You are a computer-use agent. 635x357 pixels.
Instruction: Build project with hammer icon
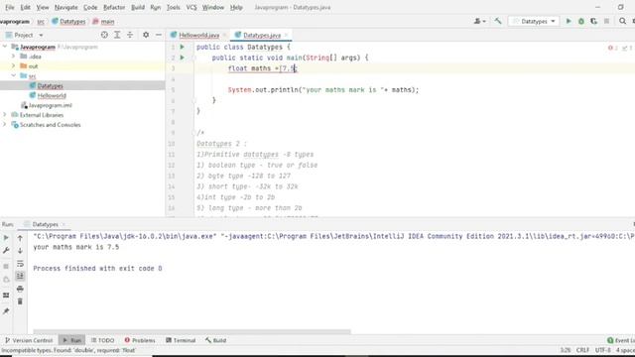(498, 21)
